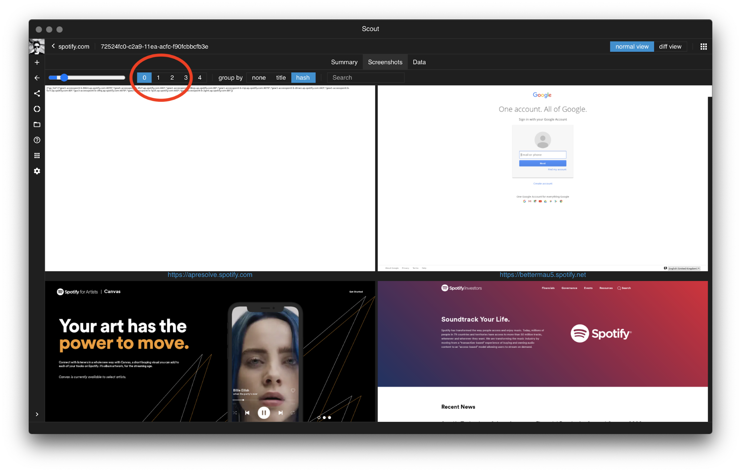
Task: Click the thumbnail size slider handle
Action: 64,77
